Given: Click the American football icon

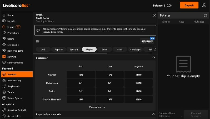Looking at the screenshot, I should tap(4, 110).
